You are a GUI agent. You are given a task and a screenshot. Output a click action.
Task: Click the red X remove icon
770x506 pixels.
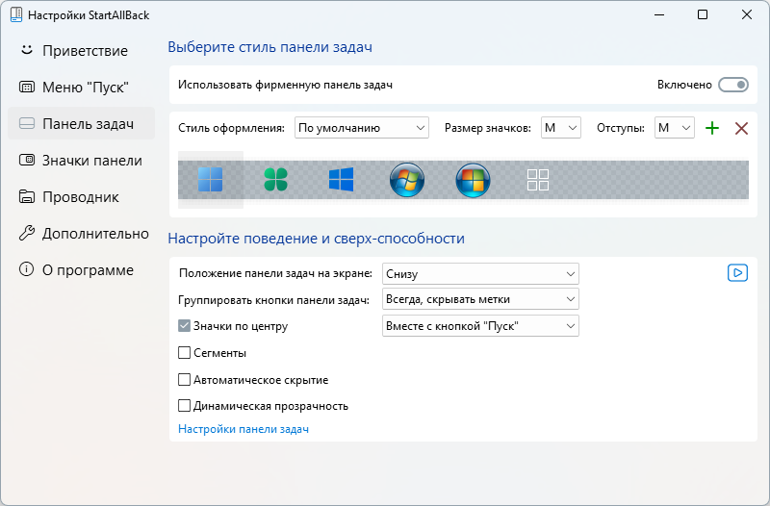coord(741,129)
